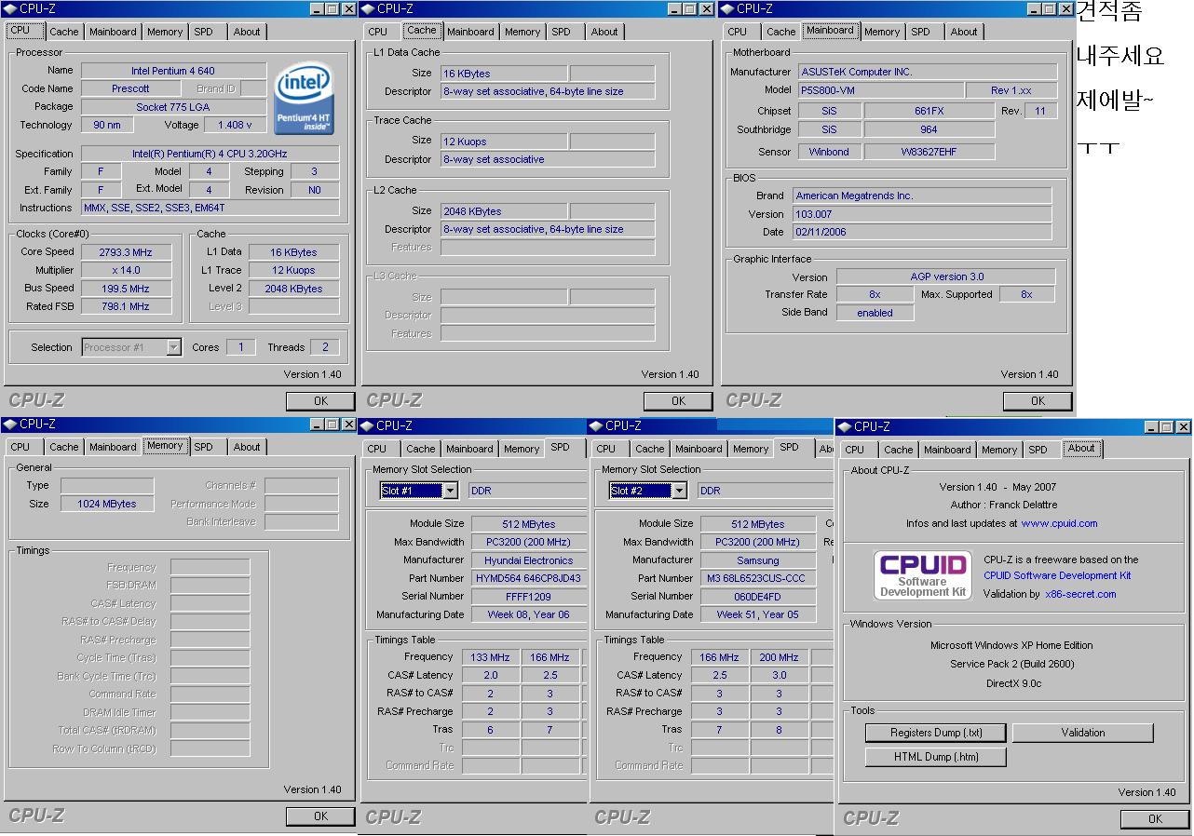The image size is (1194, 836).
Task: Open the www.cpuid.com link
Action: [1059, 523]
